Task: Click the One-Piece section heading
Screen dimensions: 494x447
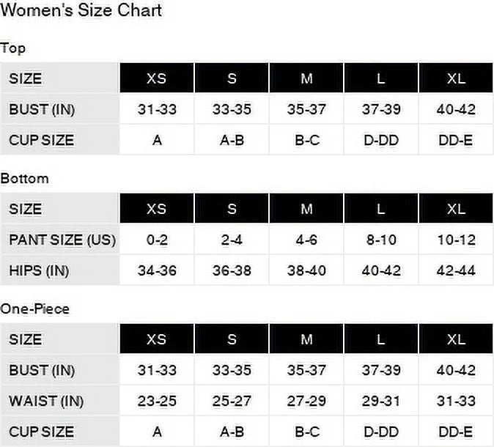Action: click(34, 309)
